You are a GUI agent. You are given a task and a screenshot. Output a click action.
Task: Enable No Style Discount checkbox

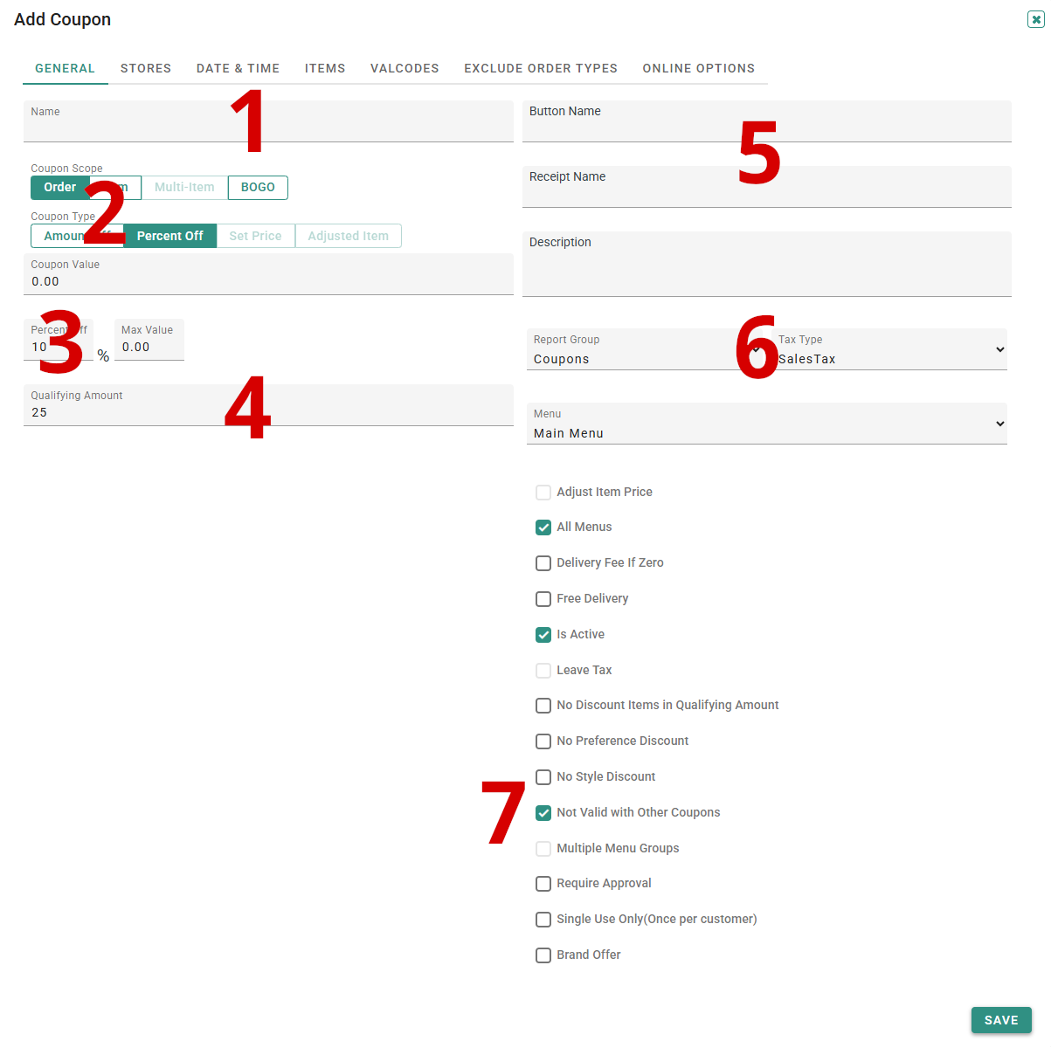(543, 777)
